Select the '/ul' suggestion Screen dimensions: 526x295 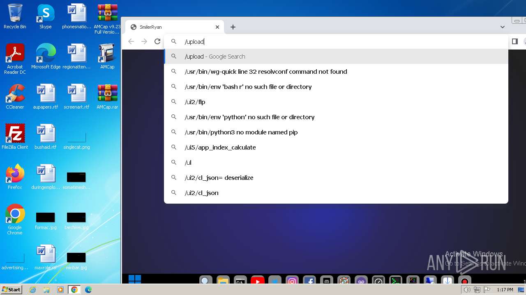pyautogui.click(x=336, y=163)
